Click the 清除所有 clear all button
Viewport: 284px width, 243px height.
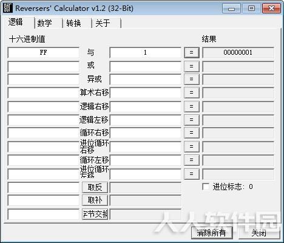coord(212,233)
